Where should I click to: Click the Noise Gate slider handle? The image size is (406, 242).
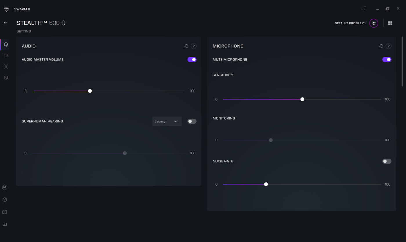[x=266, y=184]
